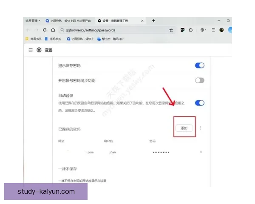Click the 一律不保存 heading
Viewport: 255px width, 204px height.
(x=68, y=169)
